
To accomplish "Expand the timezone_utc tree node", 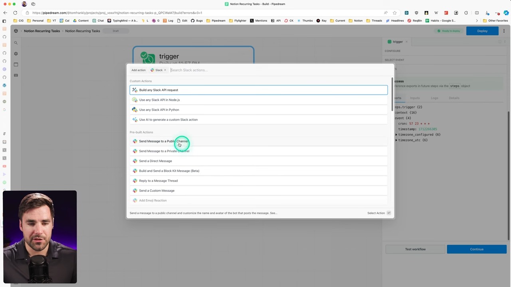I will click(396, 140).
